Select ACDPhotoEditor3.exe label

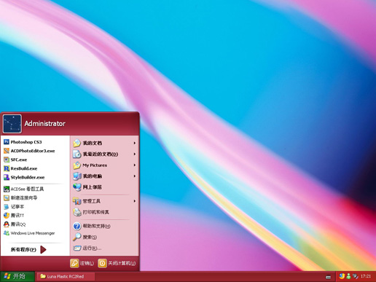33,151
